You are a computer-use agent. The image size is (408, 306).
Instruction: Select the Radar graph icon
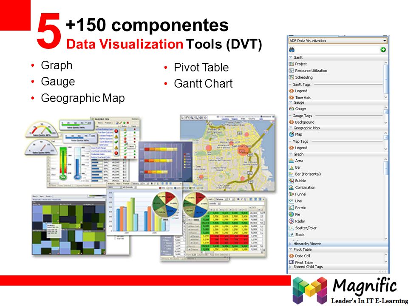coord(292,221)
